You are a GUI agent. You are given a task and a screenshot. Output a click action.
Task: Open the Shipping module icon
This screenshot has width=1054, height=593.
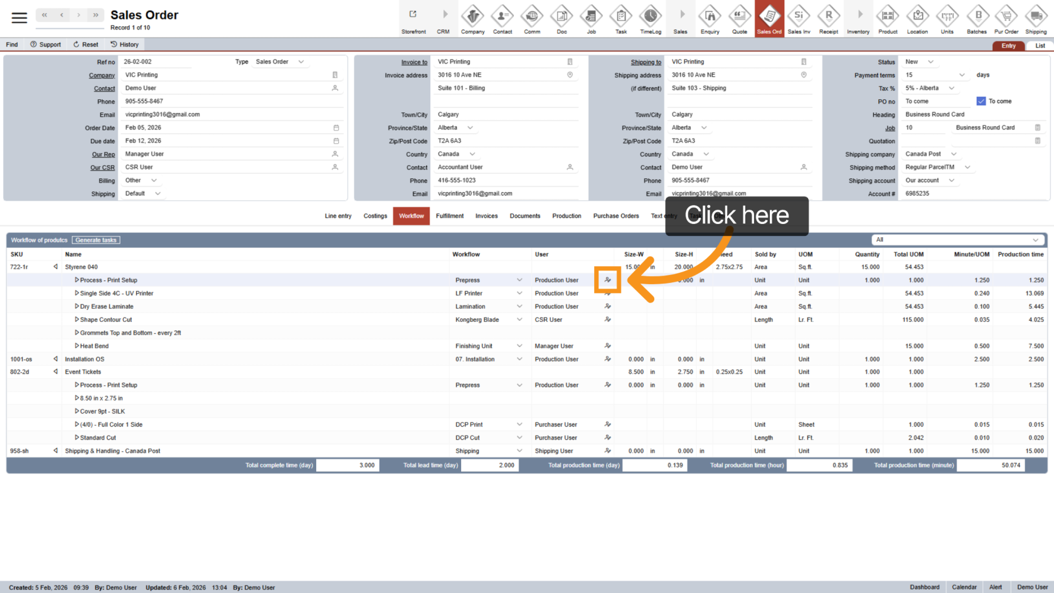(1035, 19)
